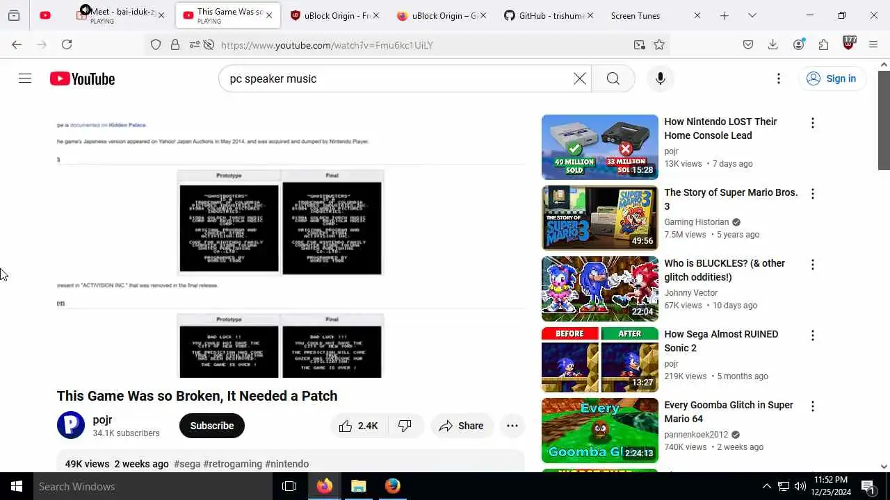
Task: Open the volume control in system tray
Action: point(800,486)
